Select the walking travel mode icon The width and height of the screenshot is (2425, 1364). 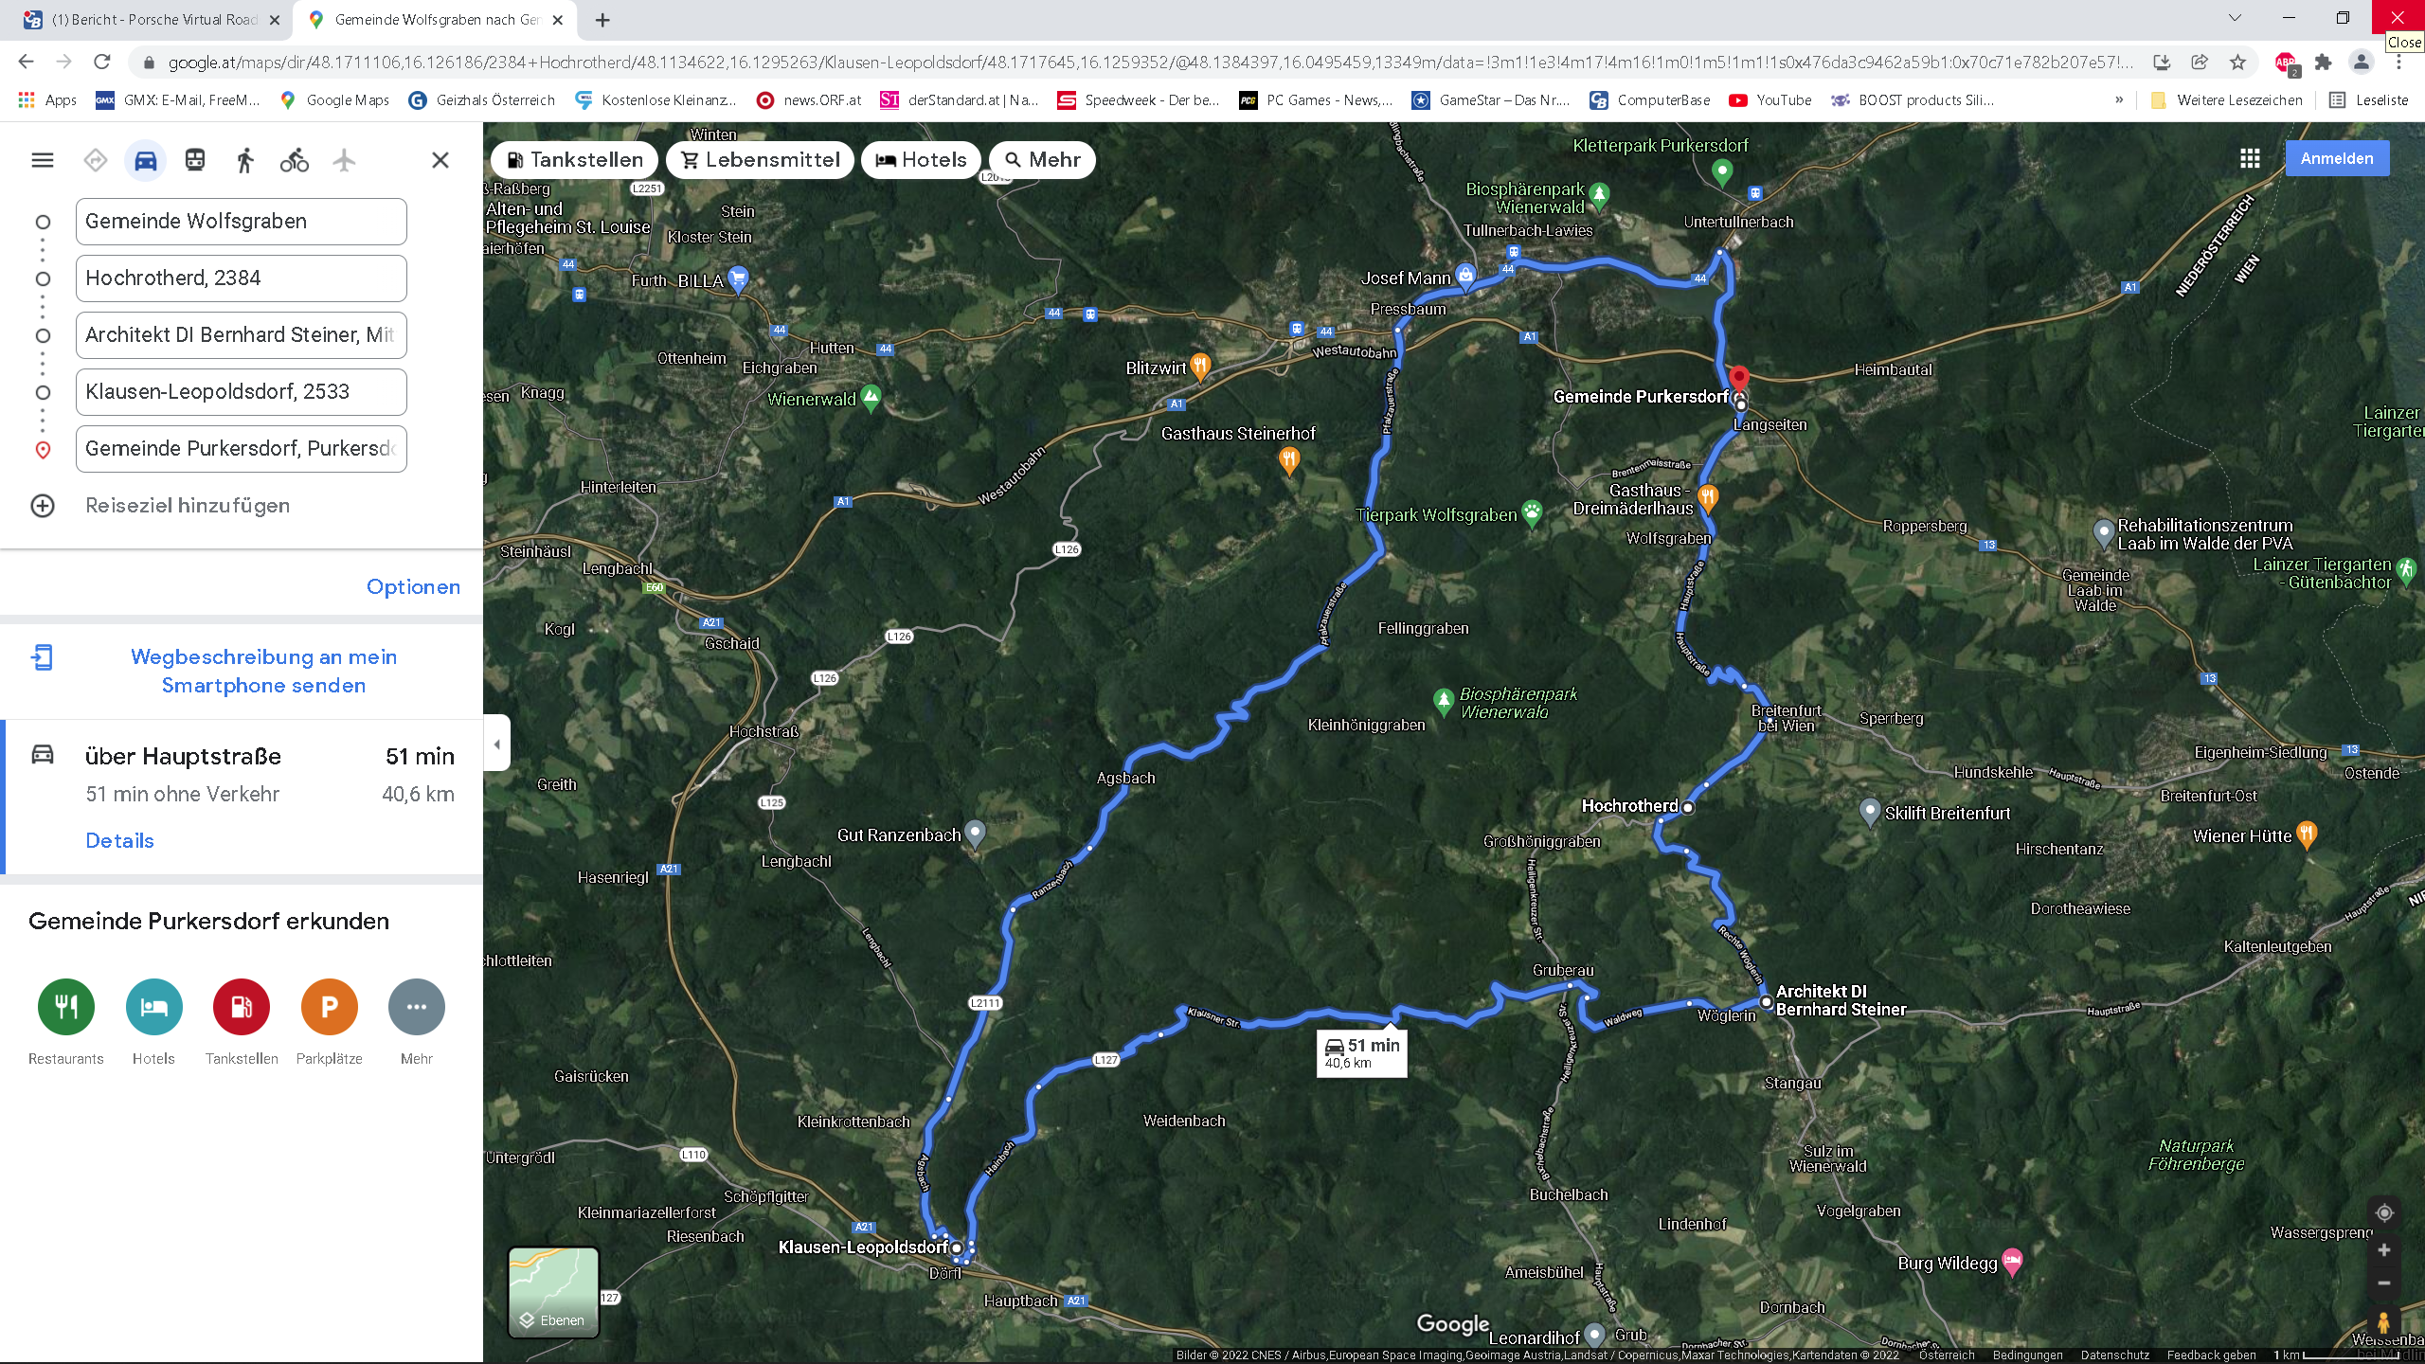pyautogui.click(x=245, y=160)
